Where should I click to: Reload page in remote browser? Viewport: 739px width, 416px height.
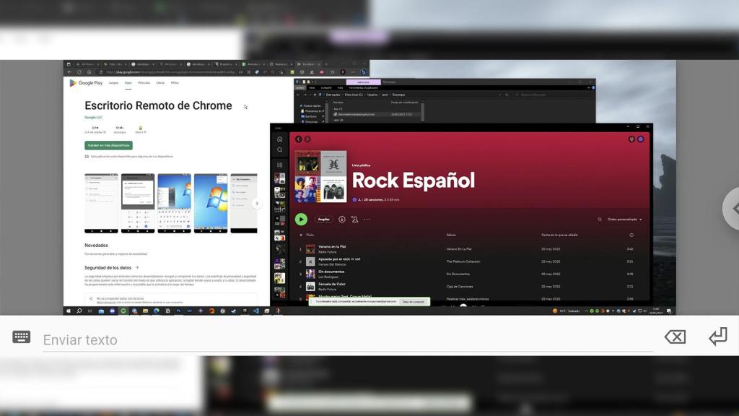coord(79,72)
